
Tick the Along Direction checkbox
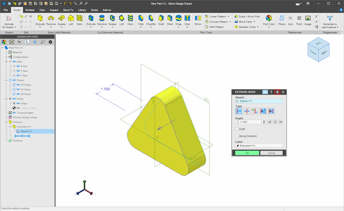(237, 136)
